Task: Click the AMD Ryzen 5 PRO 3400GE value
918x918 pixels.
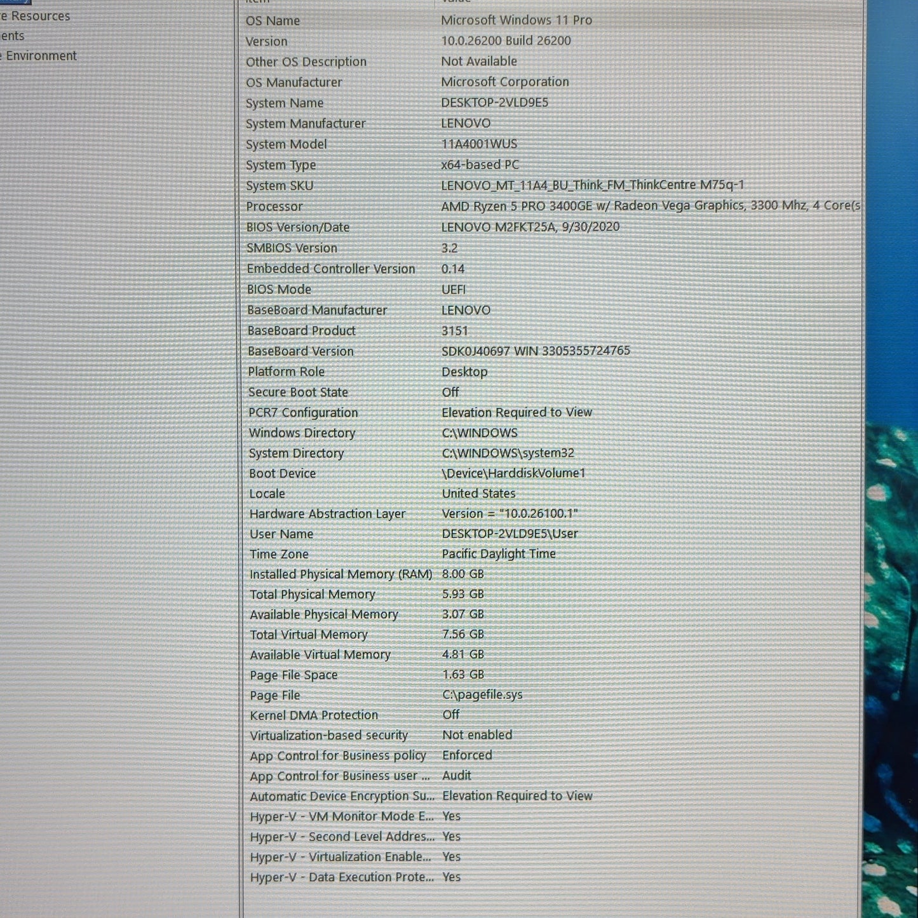Action: pyautogui.click(x=651, y=206)
